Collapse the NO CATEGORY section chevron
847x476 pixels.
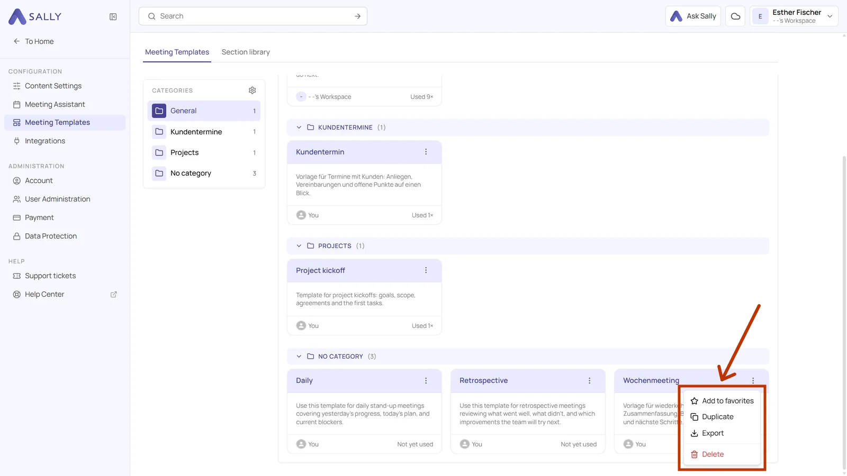[x=299, y=356]
